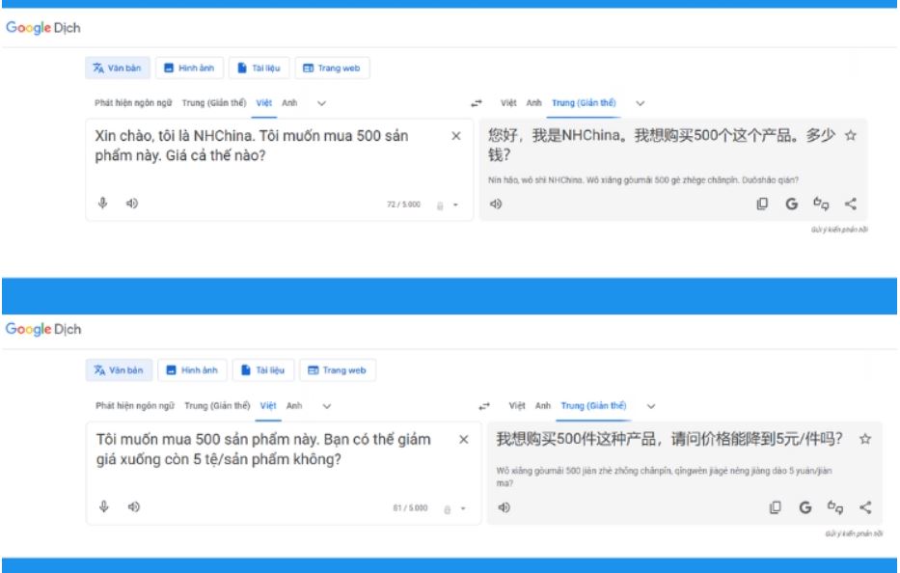Swap languages in the bottom translator
The height and width of the screenshot is (573, 900).
486,406
